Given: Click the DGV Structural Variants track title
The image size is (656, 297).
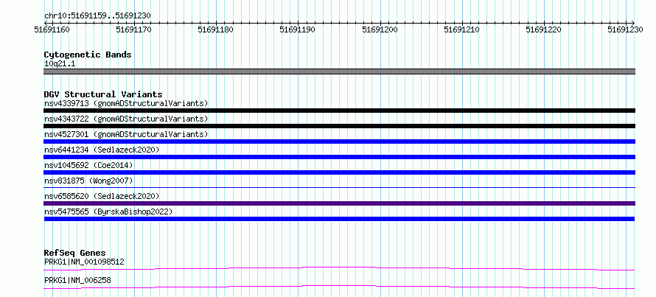Looking at the screenshot, I should (x=103, y=94).
